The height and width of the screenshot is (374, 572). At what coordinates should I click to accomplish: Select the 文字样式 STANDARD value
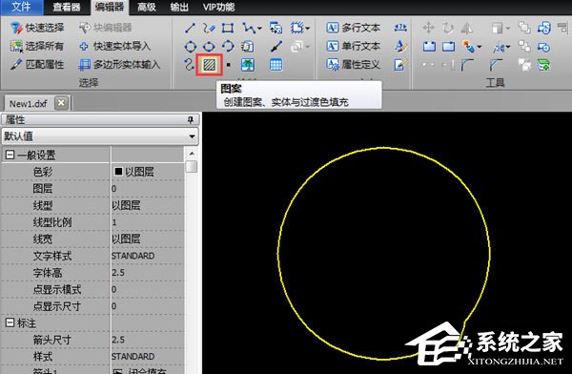[133, 256]
